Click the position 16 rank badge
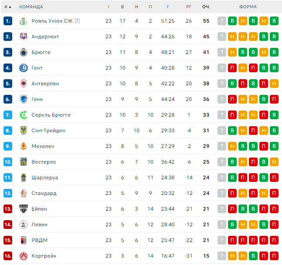The height and width of the screenshot is (265, 282). click(8, 256)
